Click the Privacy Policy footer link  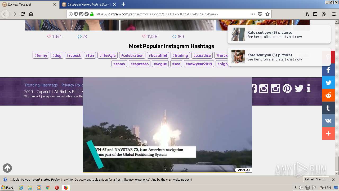(72, 85)
